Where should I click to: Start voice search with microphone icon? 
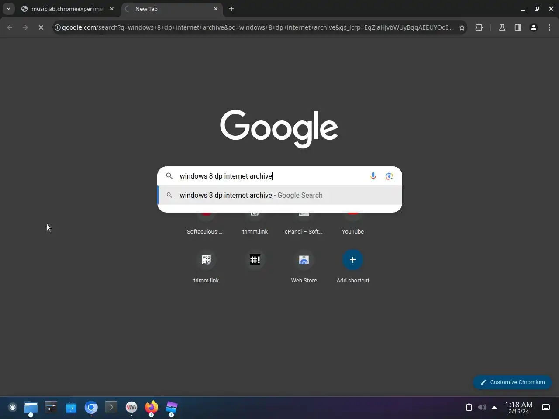point(373,176)
